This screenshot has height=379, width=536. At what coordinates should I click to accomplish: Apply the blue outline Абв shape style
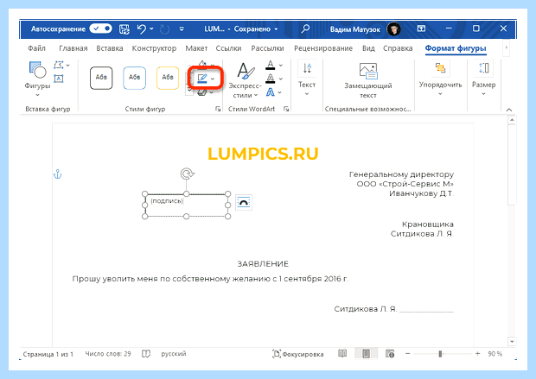pyautogui.click(x=134, y=78)
